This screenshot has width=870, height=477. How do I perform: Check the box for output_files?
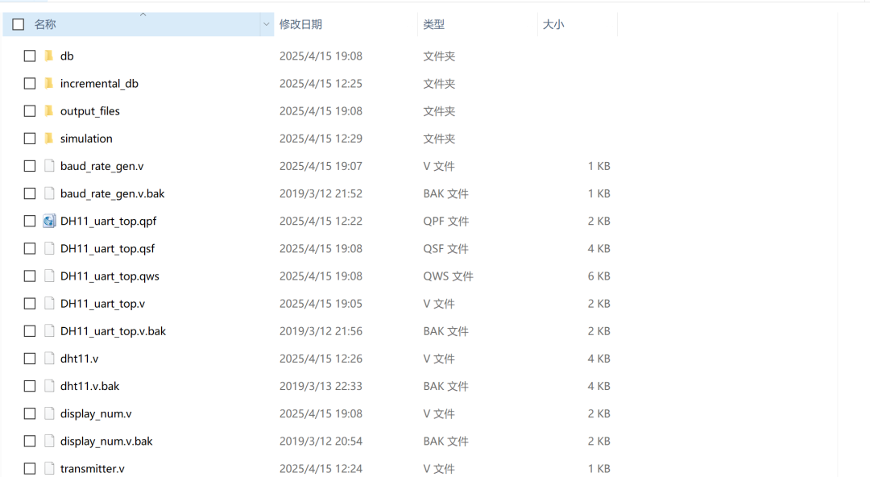[30, 111]
